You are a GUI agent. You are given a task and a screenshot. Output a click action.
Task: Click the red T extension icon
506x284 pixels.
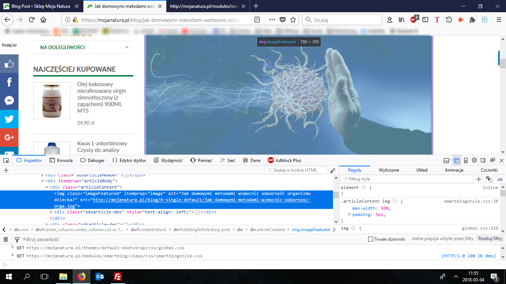tap(437, 20)
